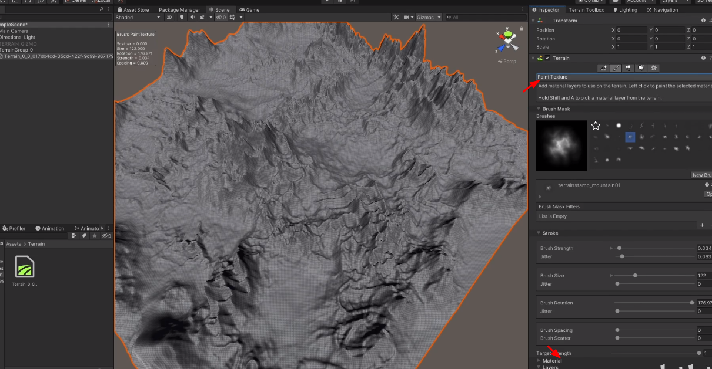Adjust the Brush Rotation slider
The image size is (712, 369).
(x=655, y=303)
